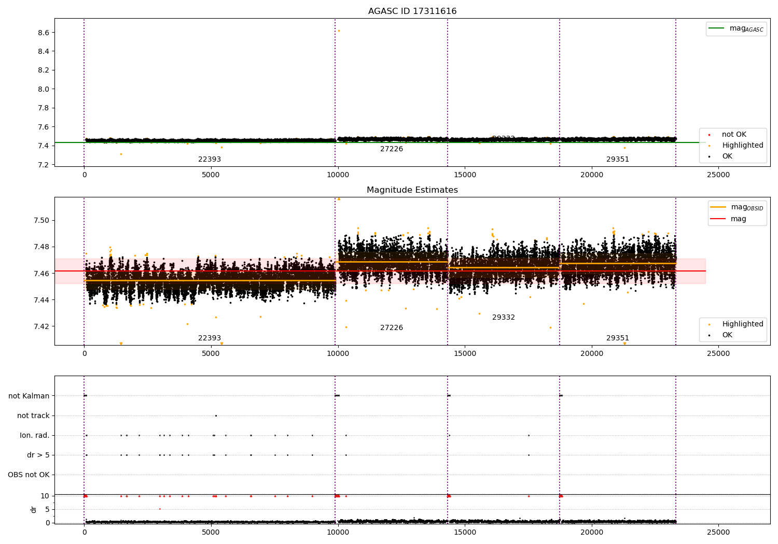
Task: Click the 7.42 tick on the middle plot
Action: (41, 326)
